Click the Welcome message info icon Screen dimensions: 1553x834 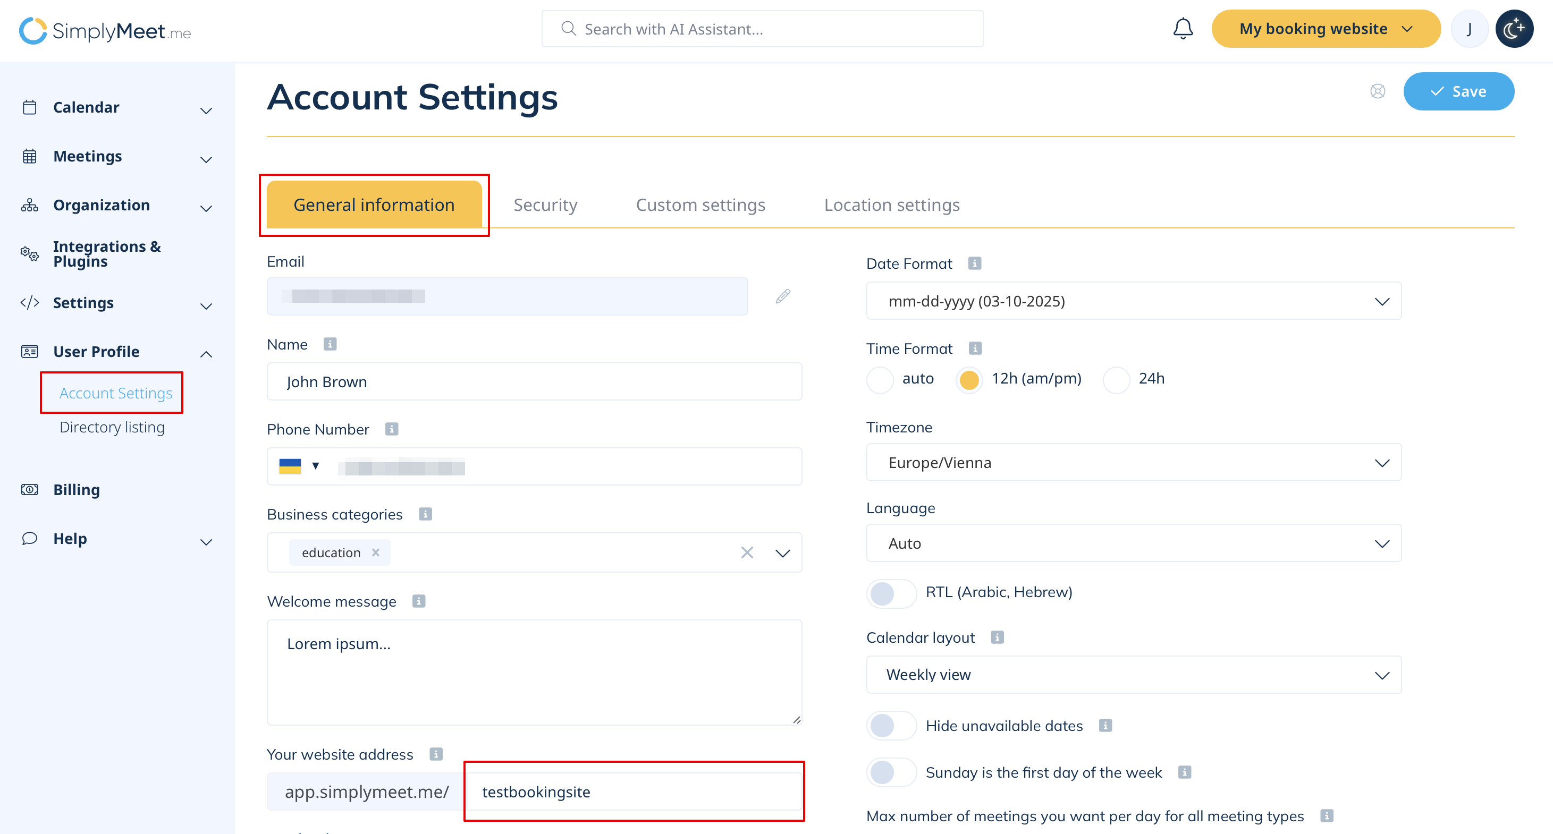click(x=418, y=601)
